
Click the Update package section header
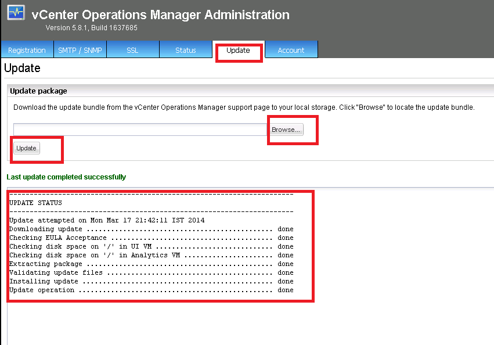click(38, 91)
